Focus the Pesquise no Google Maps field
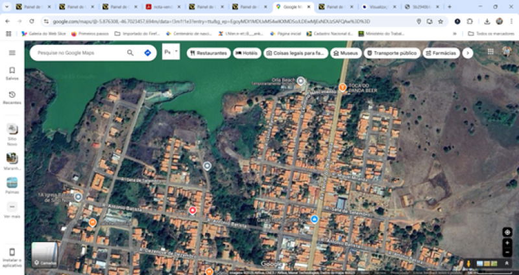 click(x=80, y=53)
